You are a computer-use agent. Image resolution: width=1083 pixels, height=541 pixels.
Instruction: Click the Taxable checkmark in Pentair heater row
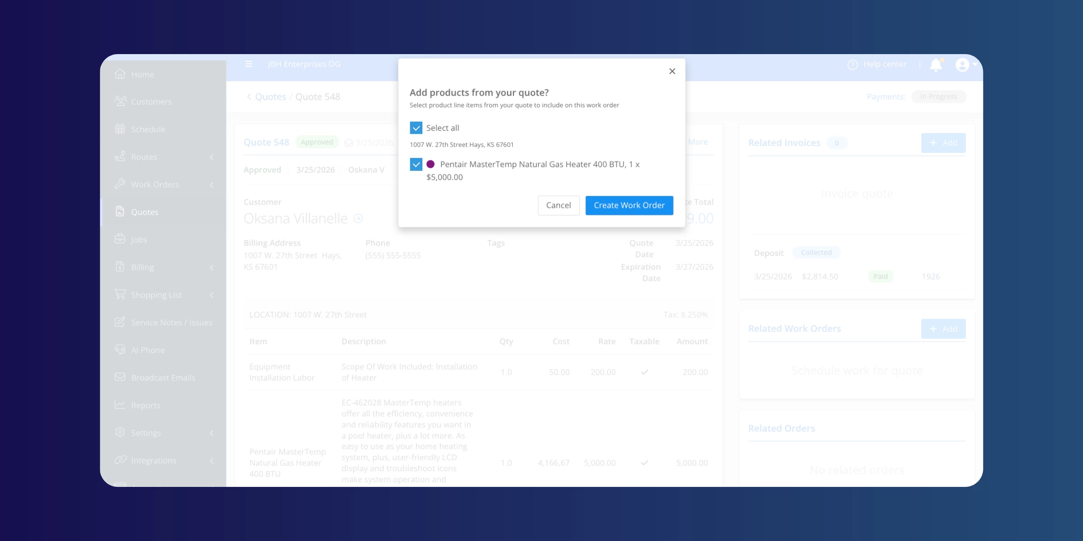(644, 463)
